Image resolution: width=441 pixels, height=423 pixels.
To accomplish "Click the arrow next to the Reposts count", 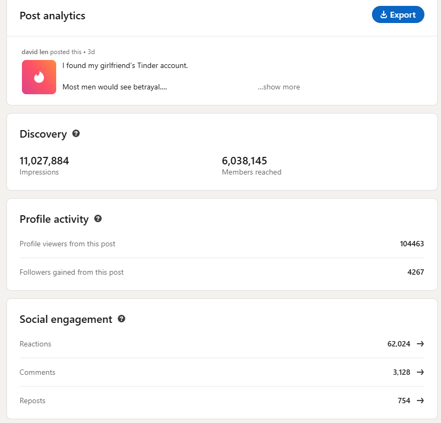I will [420, 400].
